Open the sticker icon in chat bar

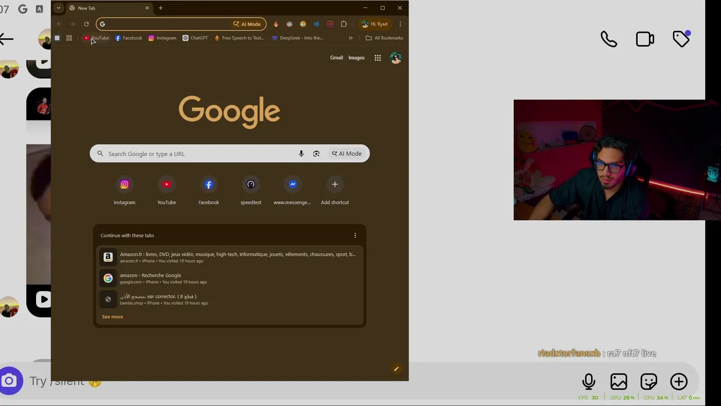click(649, 382)
